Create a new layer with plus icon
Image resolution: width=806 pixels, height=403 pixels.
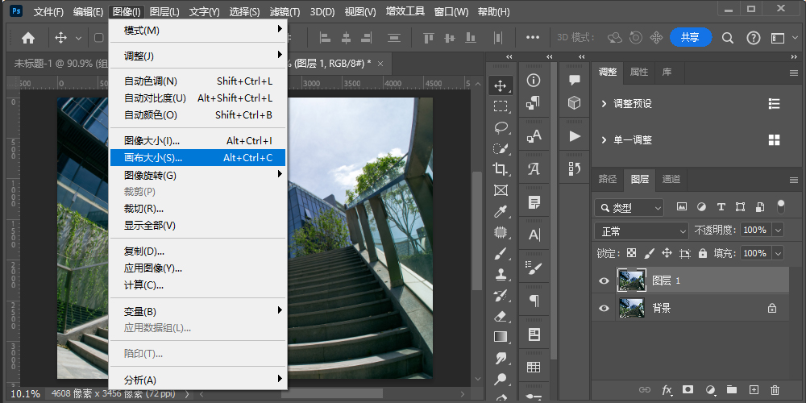click(x=753, y=390)
